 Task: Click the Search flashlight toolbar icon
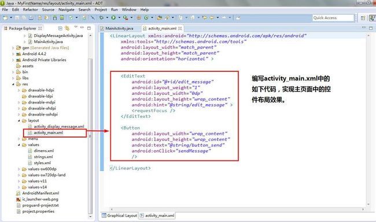tap(167, 17)
